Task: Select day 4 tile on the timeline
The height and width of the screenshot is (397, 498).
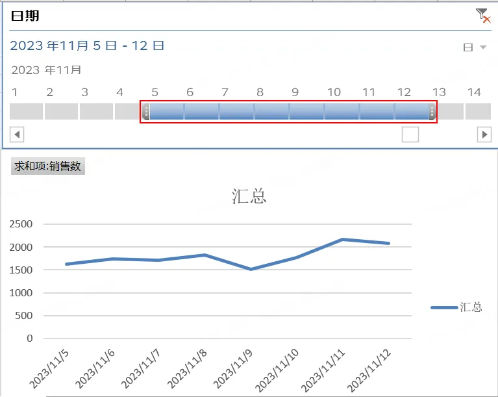Action: (x=128, y=112)
